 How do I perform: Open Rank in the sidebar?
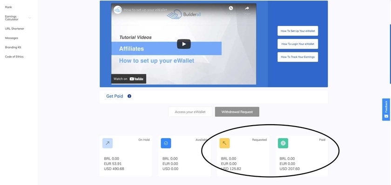[x=8, y=7]
